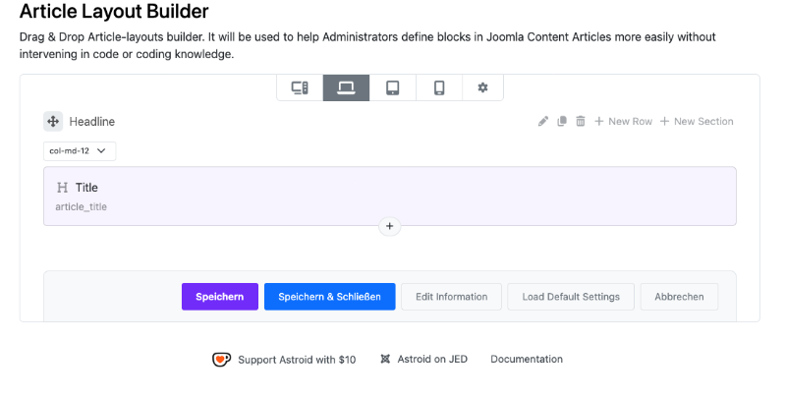Switch to mobile phone preview
This screenshot has width=786, height=398.
[439, 87]
